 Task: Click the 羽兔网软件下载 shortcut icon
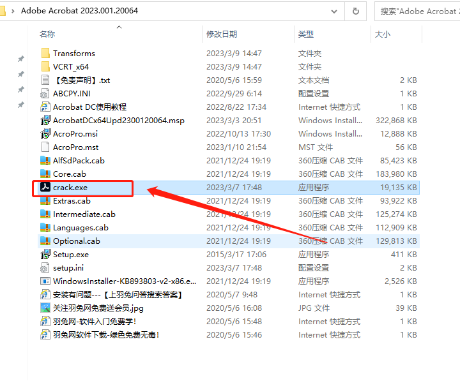pyautogui.click(x=45, y=335)
